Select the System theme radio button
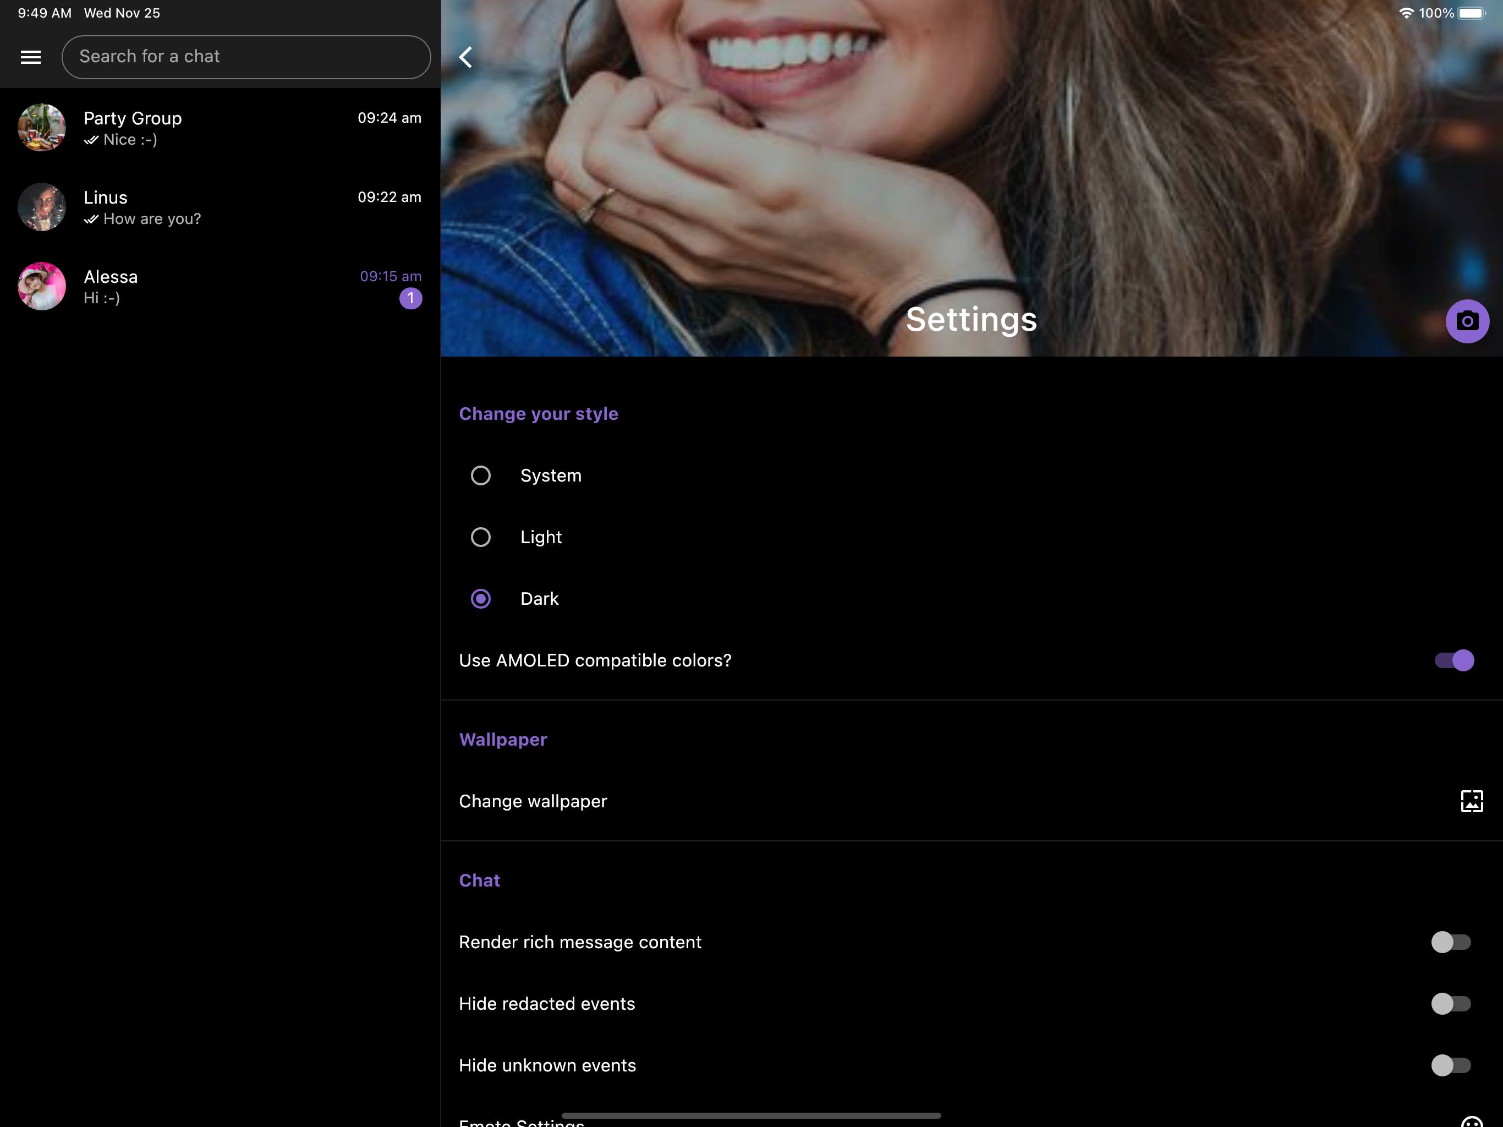1503x1127 pixels. [480, 475]
